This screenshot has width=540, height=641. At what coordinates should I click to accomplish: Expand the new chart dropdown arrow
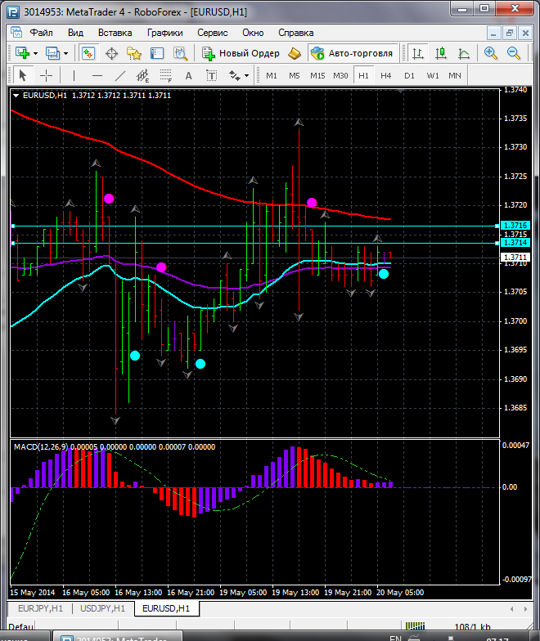click(35, 53)
